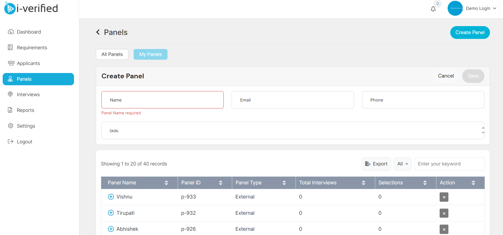Switch to the All Panels tab
503x235 pixels.
112,54
